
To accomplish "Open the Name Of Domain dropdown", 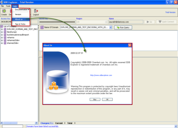I will click(x=111, y=27).
